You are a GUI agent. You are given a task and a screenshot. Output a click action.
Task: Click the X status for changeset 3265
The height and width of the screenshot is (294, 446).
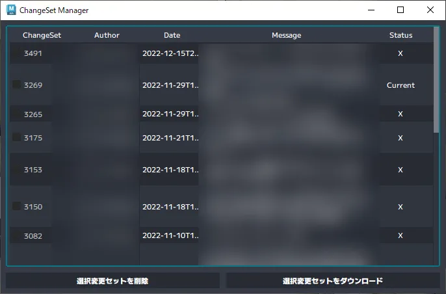click(400, 114)
